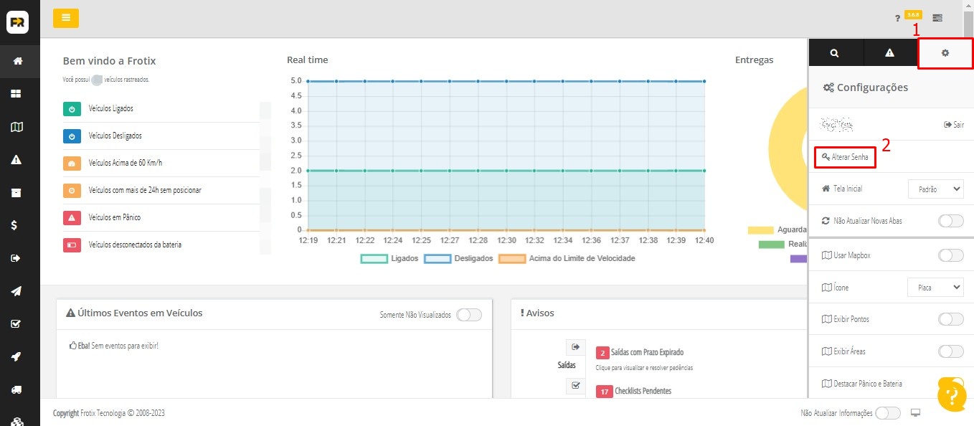974x426 pixels.
Task: Open the map icon in sidebar
Action: tap(17, 127)
